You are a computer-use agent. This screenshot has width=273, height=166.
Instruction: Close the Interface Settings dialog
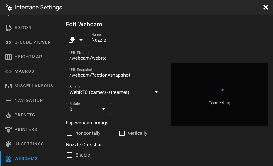pos(265,7)
